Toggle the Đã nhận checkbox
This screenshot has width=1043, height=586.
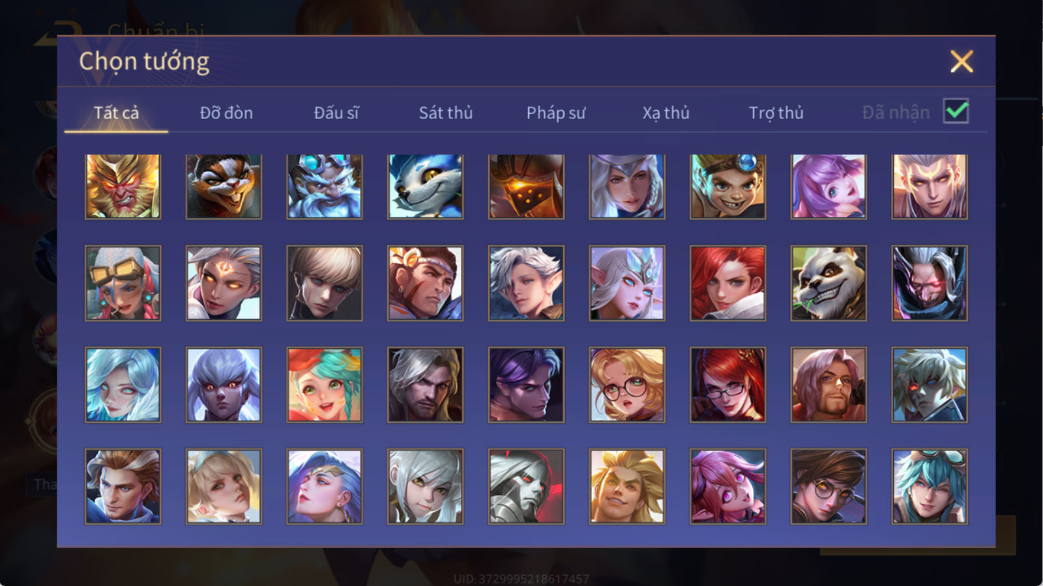pos(956,111)
